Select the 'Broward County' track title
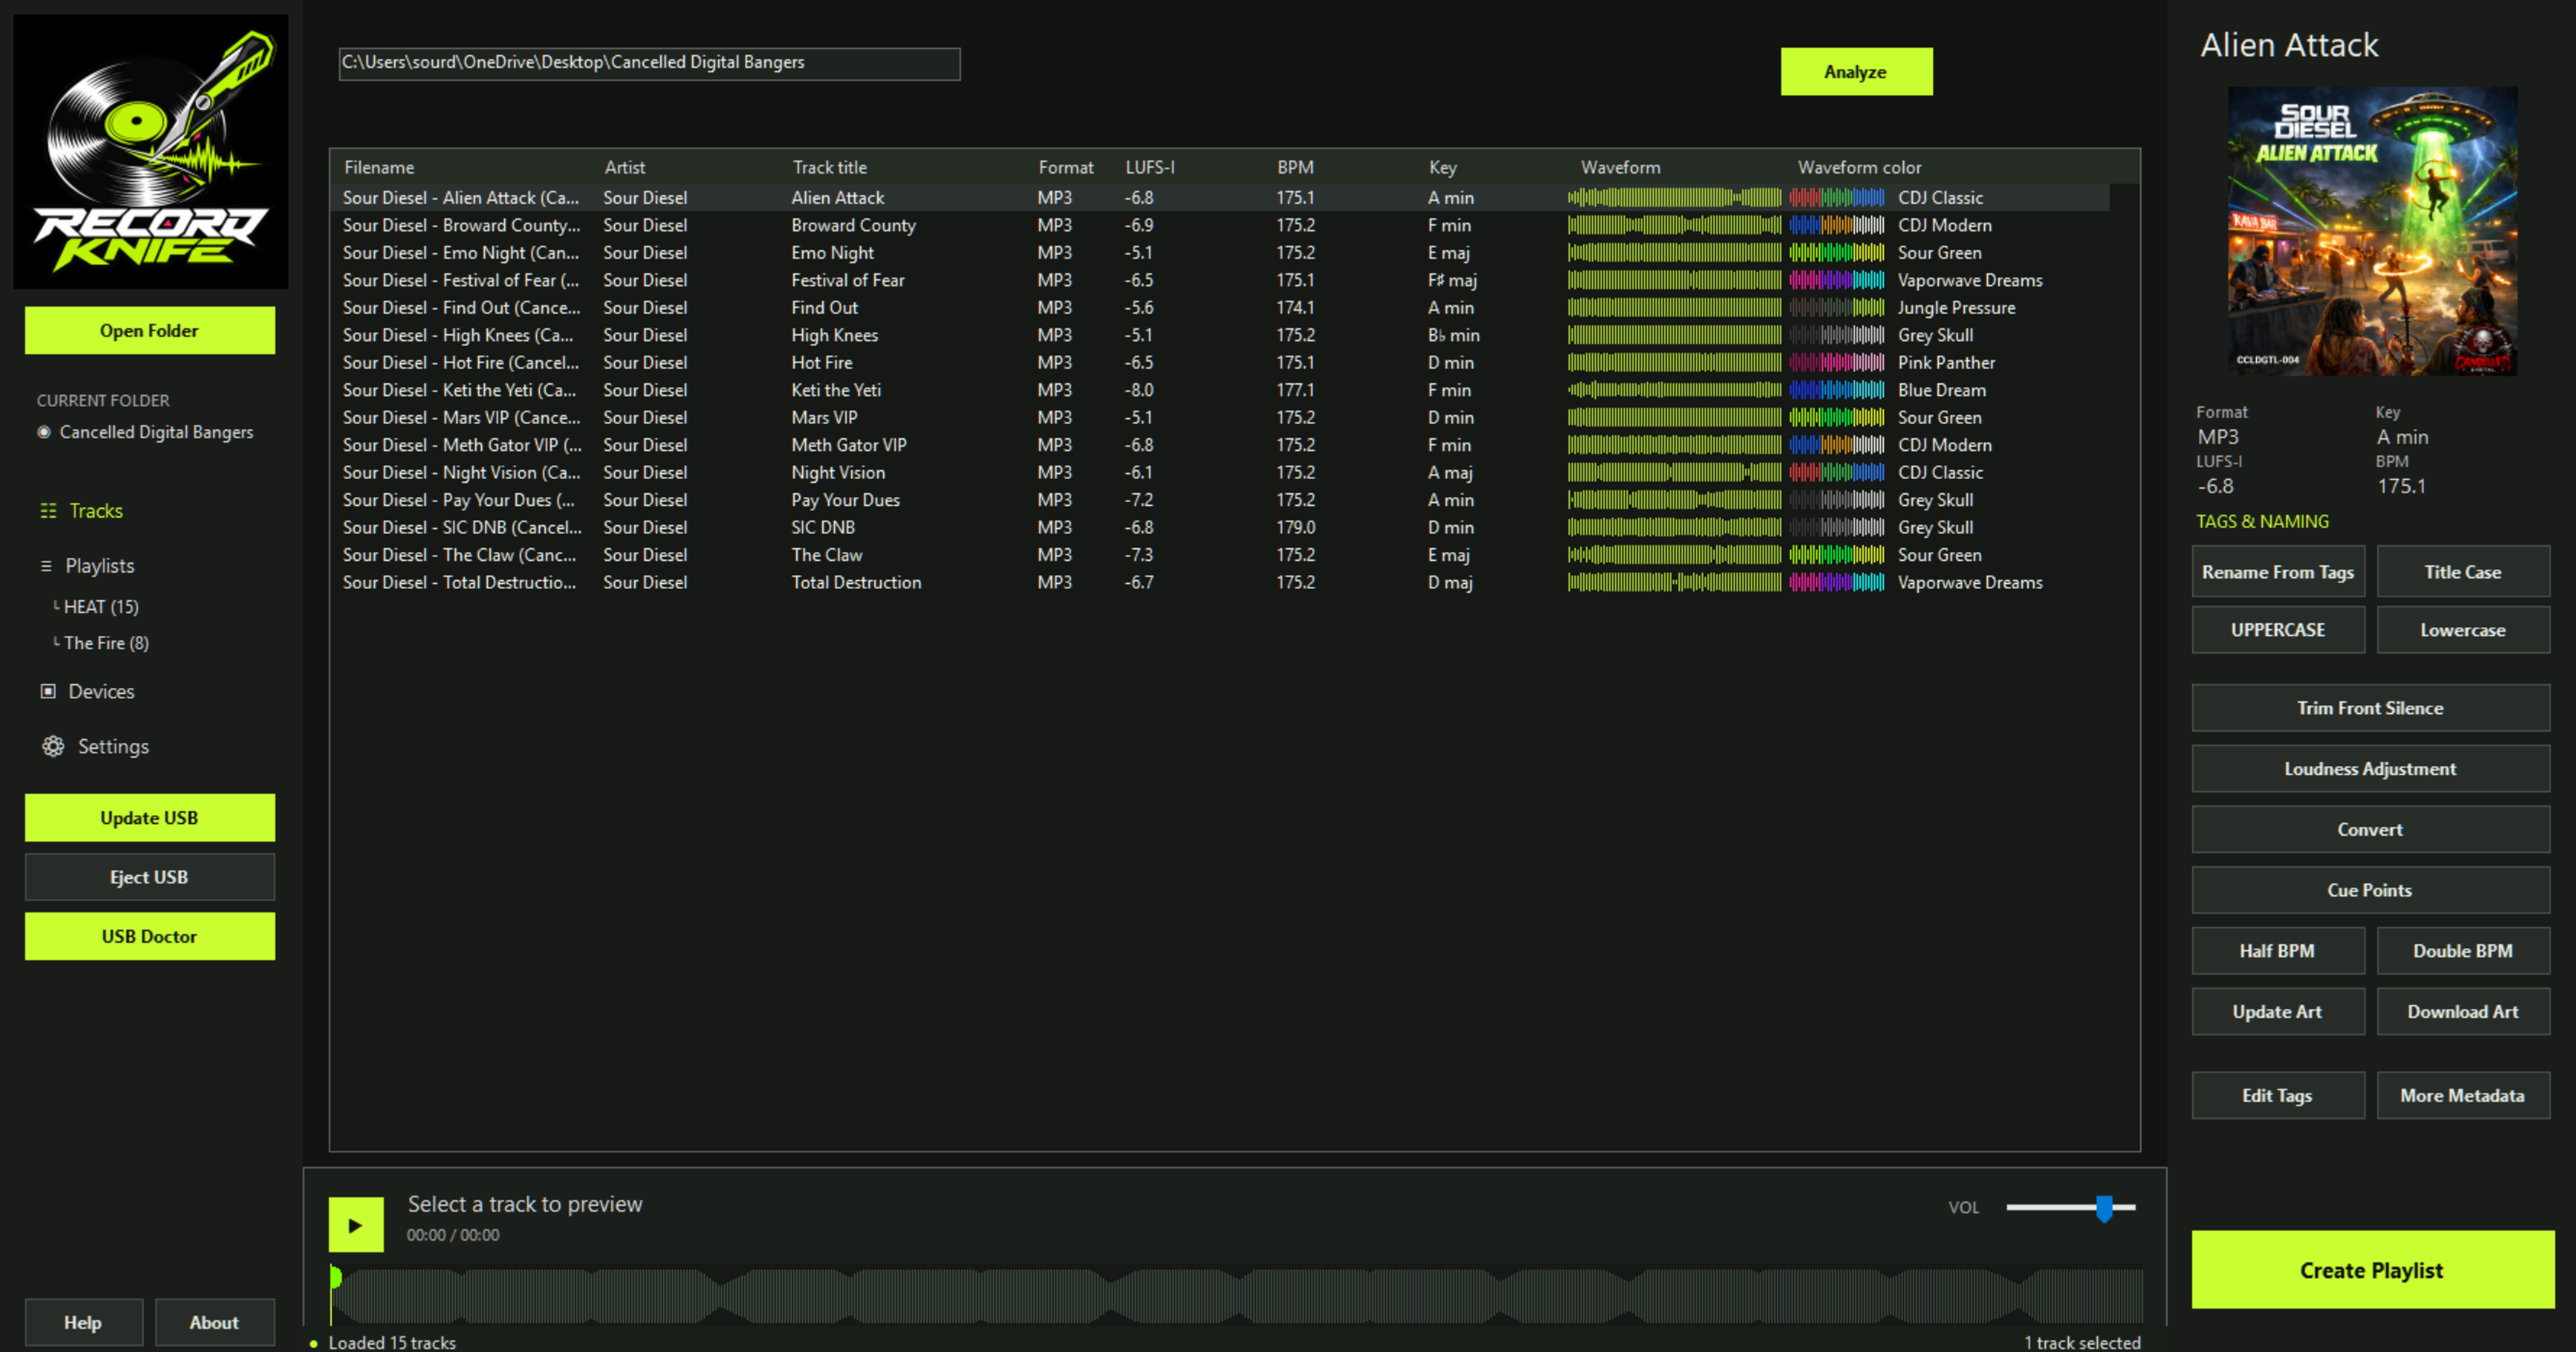Image resolution: width=2576 pixels, height=1352 pixels. tap(853, 225)
